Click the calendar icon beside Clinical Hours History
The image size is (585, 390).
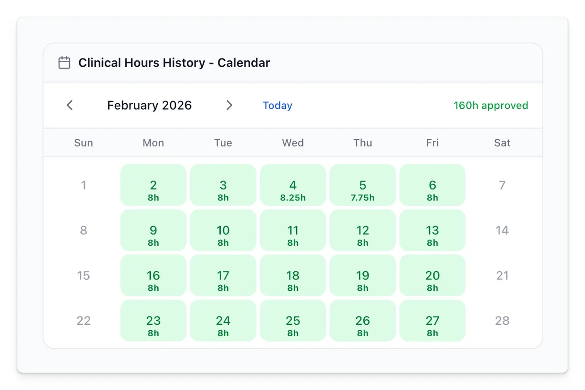pyautogui.click(x=64, y=63)
